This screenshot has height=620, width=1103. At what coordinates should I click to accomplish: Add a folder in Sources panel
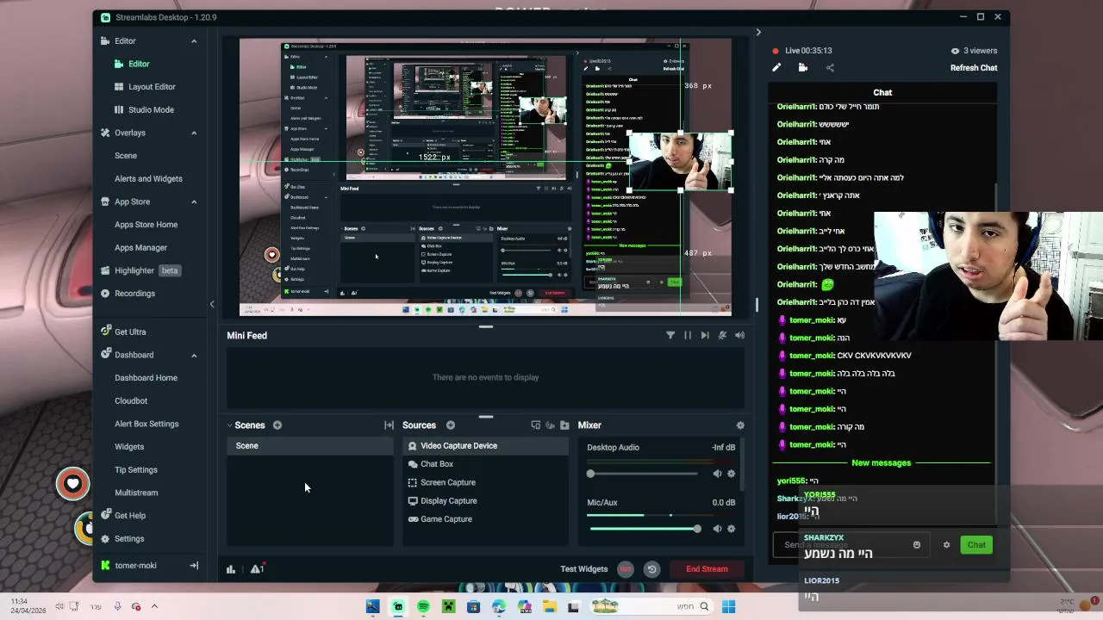(564, 425)
